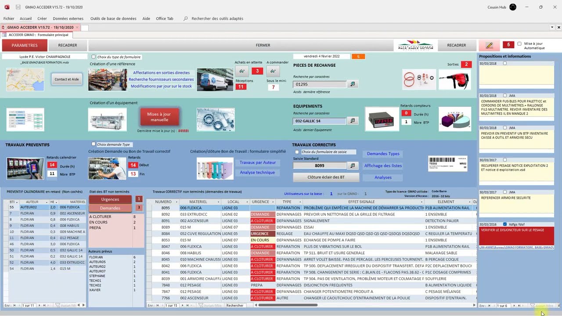
Task: Select GMAO ACCEDER V15.72 document tab
Action: pyautogui.click(x=40, y=27)
